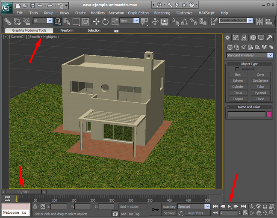The width and height of the screenshot is (277, 218).
Task: Open the Standard Primitives dropdown
Action: point(250,55)
